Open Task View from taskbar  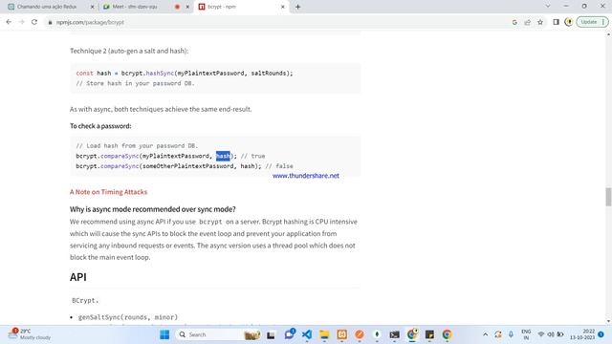coord(271,334)
